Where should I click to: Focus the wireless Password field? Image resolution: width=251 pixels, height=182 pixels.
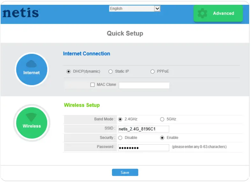tap(144, 148)
